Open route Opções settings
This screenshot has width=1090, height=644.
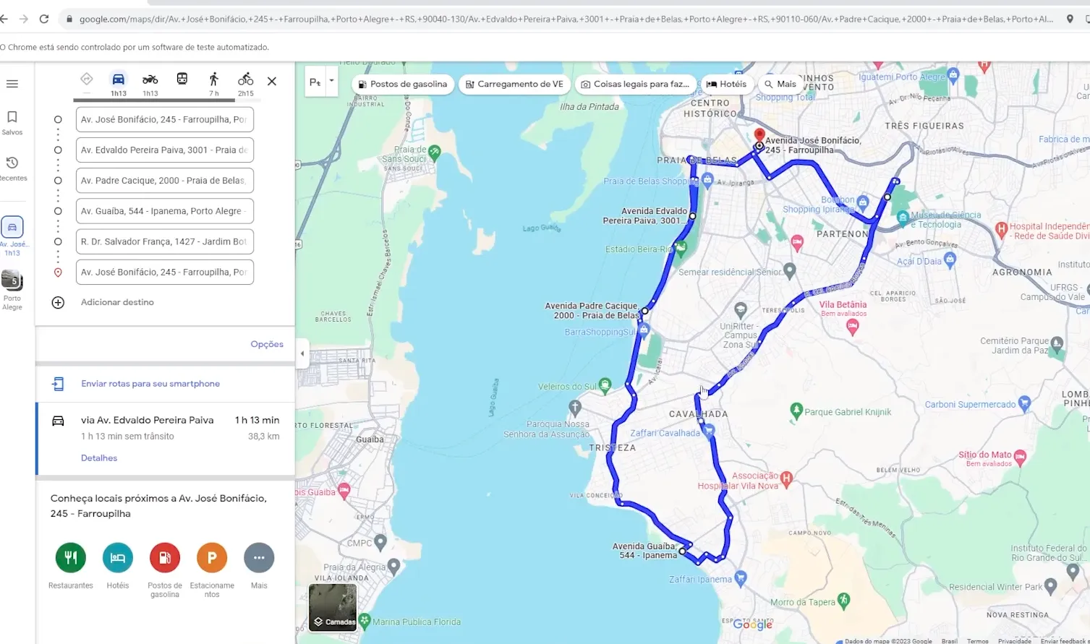267,344
